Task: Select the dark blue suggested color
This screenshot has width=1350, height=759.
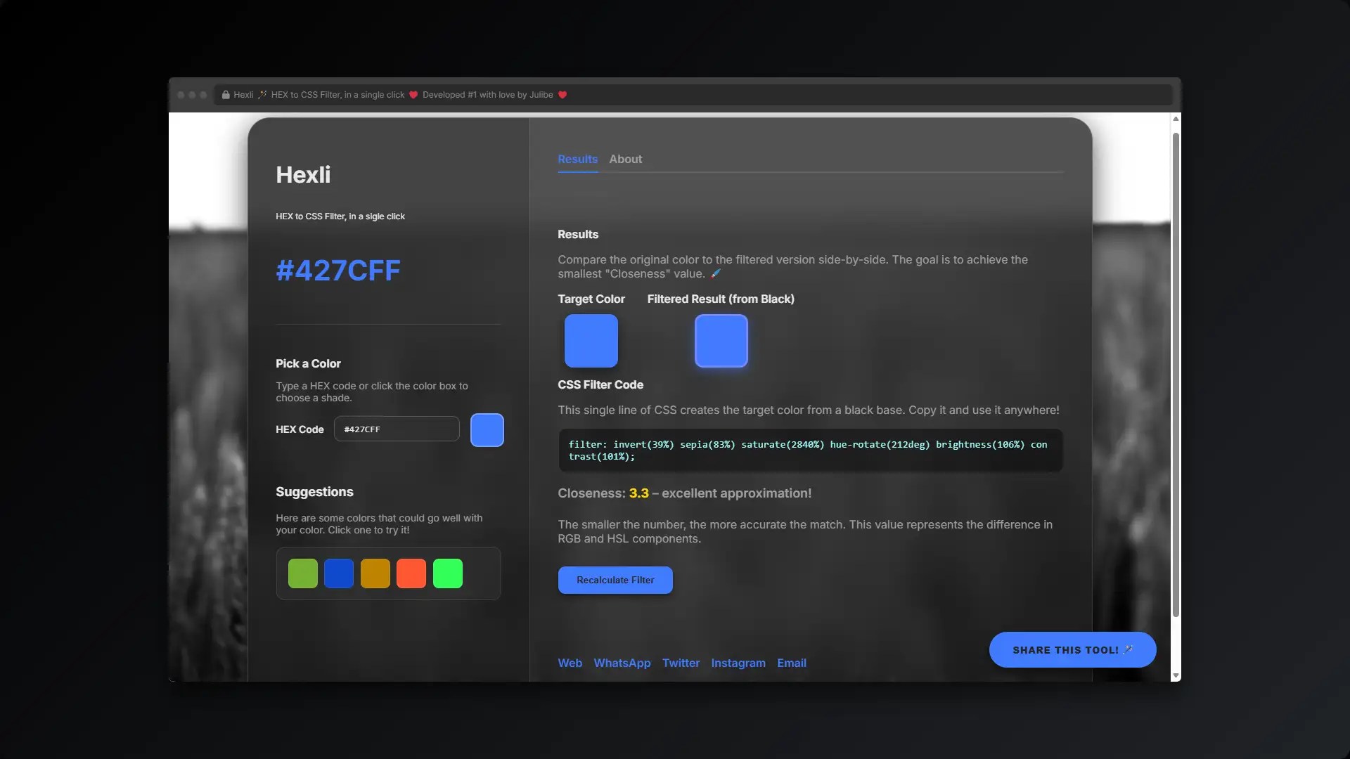Action: point(339,573)
